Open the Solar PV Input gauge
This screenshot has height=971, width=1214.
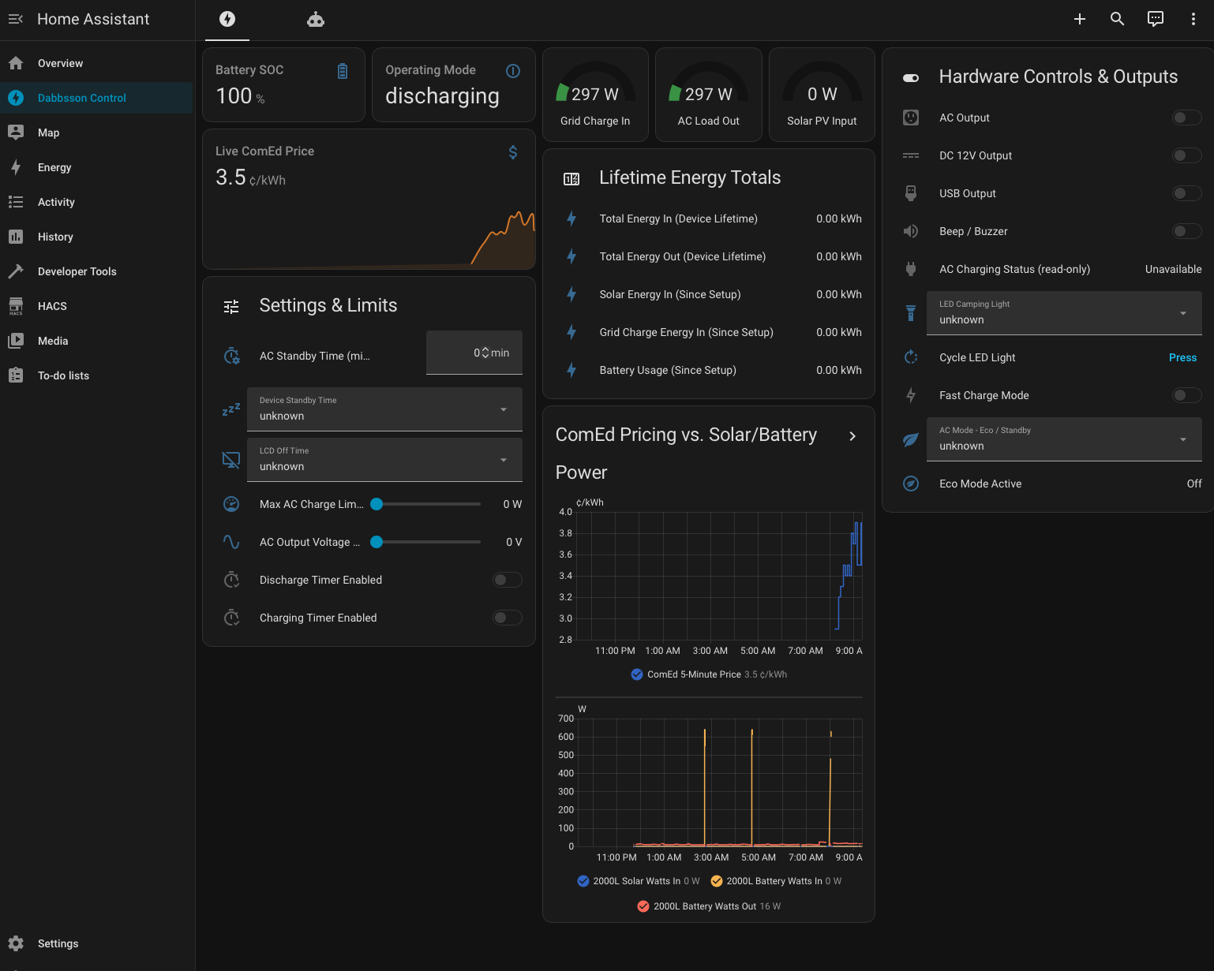point(822,95)
